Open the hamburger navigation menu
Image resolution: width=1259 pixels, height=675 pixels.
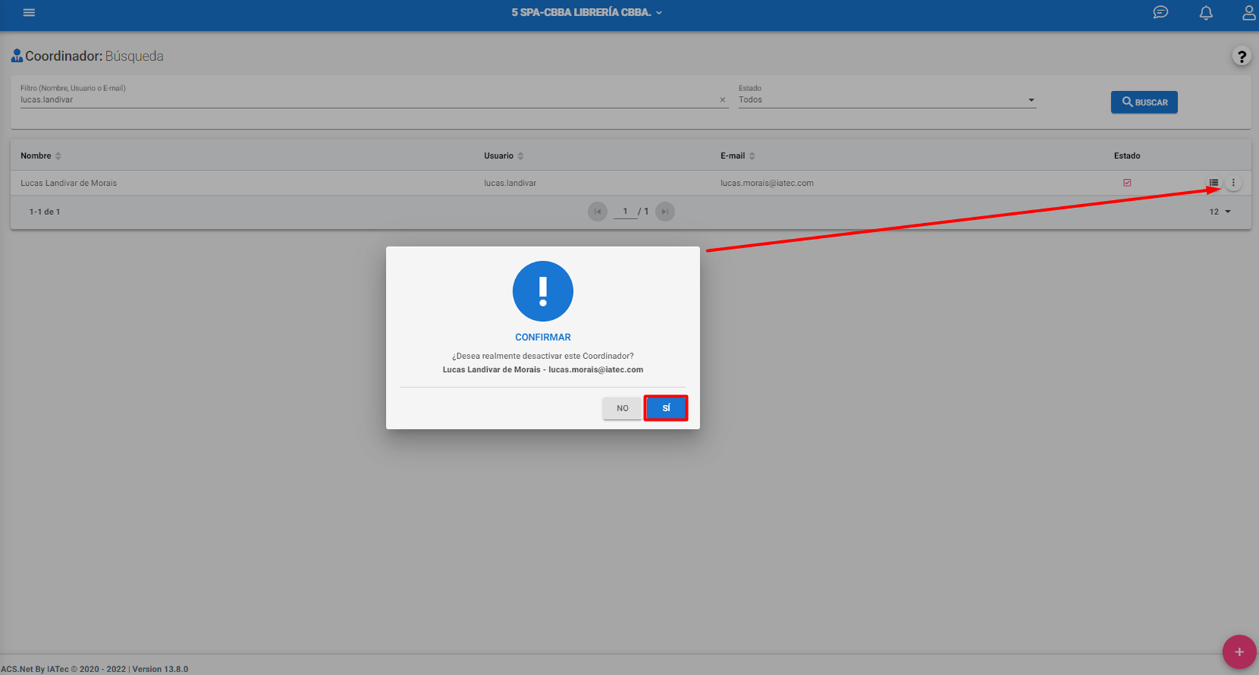pyautogui.click(x=29, y=12)
